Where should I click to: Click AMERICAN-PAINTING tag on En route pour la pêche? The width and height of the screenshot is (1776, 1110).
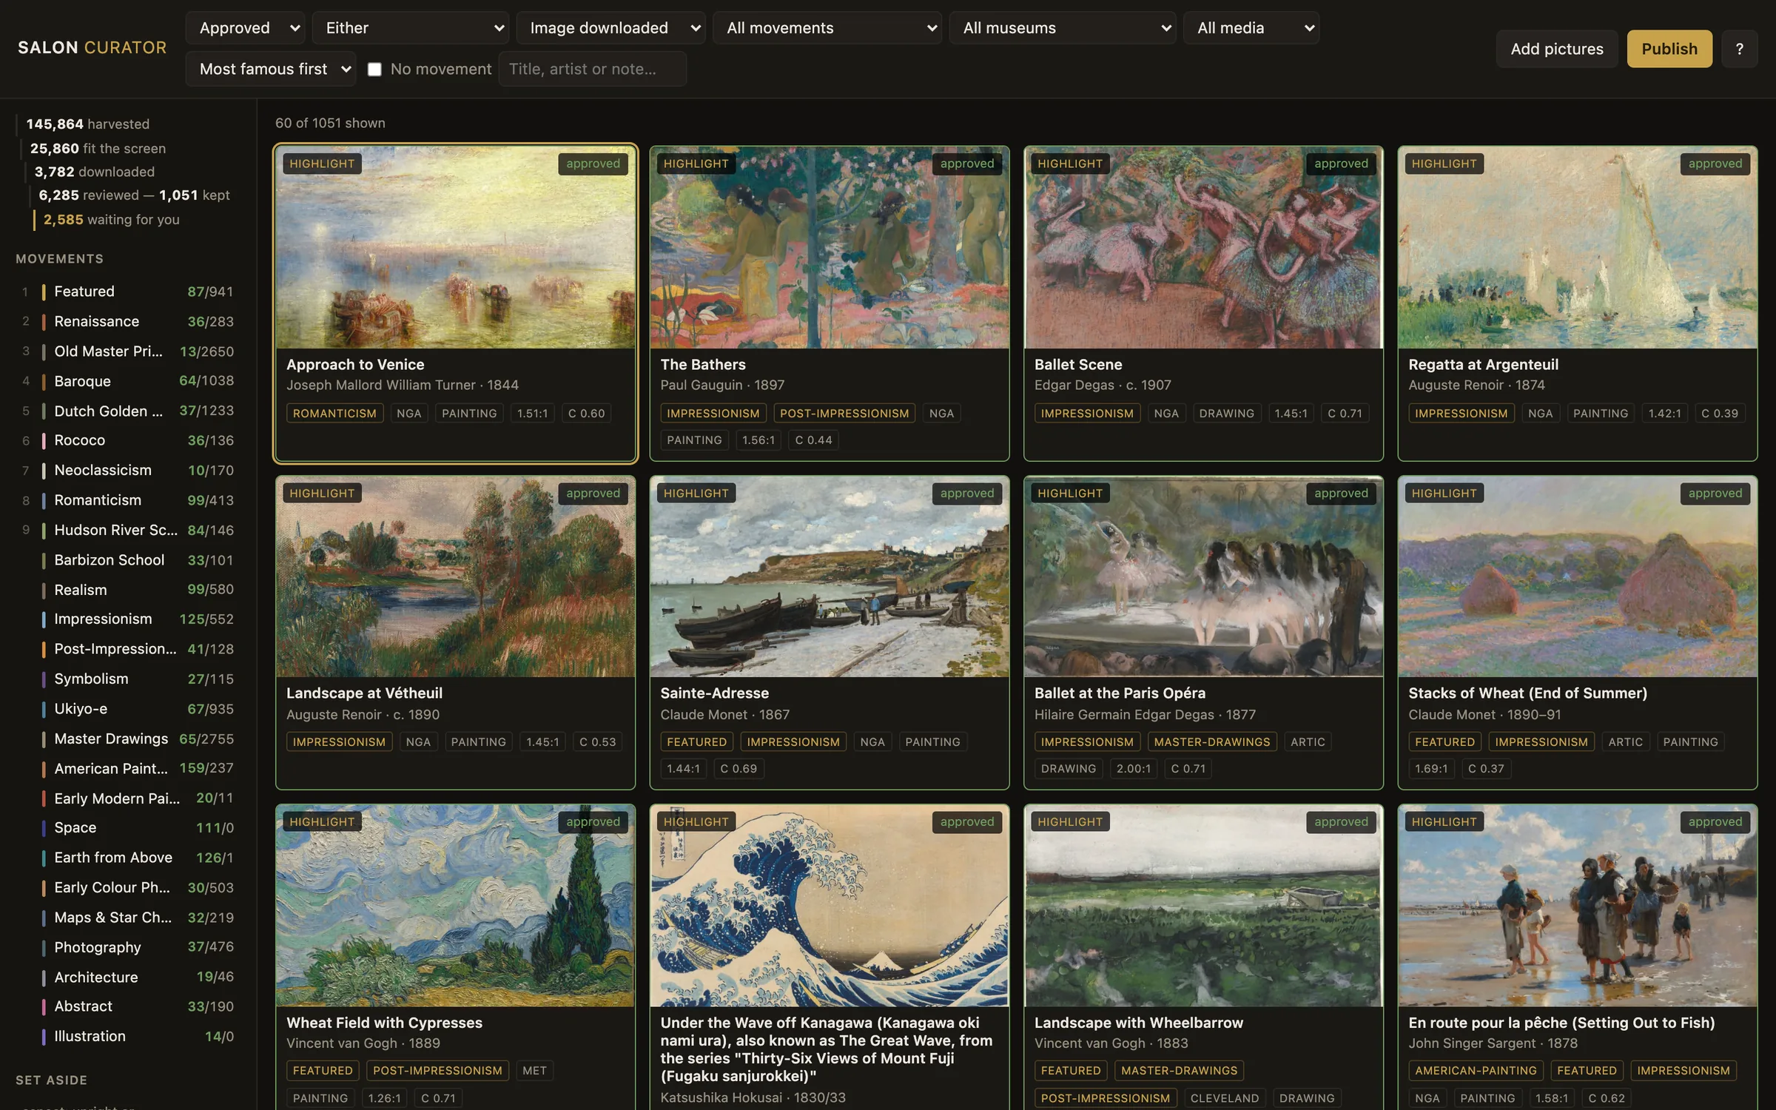1476,1070
